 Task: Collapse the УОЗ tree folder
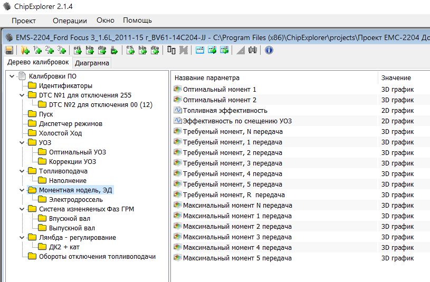coord(22,143)
